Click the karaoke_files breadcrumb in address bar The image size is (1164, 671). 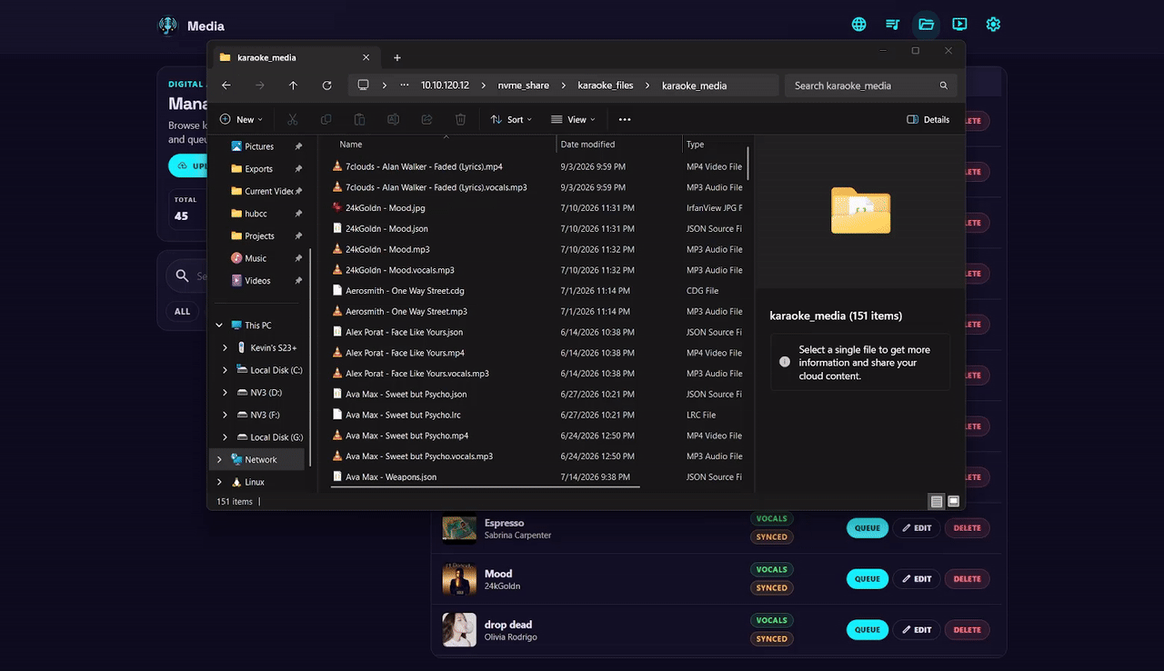[606, 85]
